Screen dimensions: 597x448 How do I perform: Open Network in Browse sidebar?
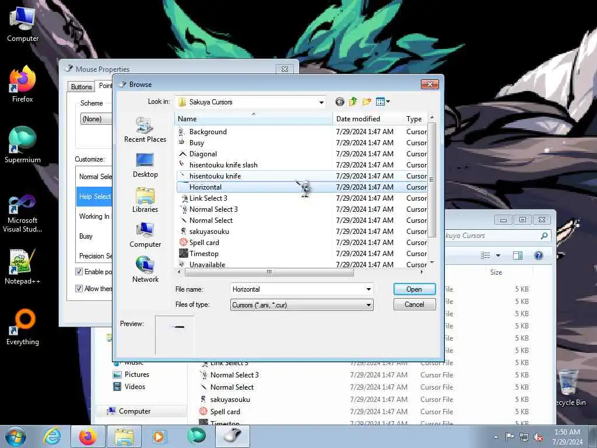(145, 269)
